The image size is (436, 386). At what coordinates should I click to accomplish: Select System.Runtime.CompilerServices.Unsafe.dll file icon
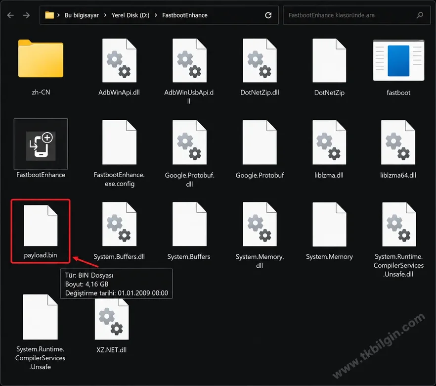[x=399, y=224]
